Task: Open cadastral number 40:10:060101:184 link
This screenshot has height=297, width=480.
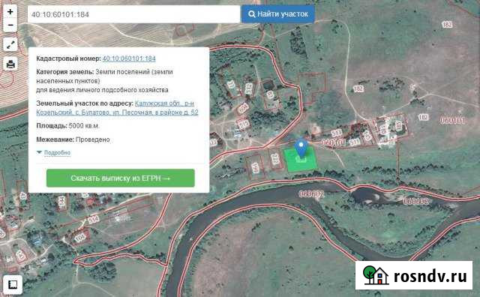Action: click(129, 58)
